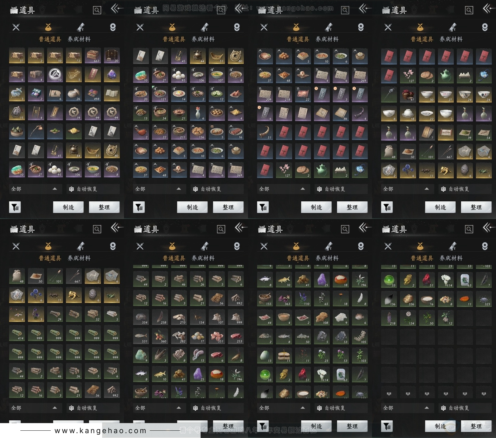Choose the stew pot item with count 211
Viewport: 496px width, 438px height.
179,132
